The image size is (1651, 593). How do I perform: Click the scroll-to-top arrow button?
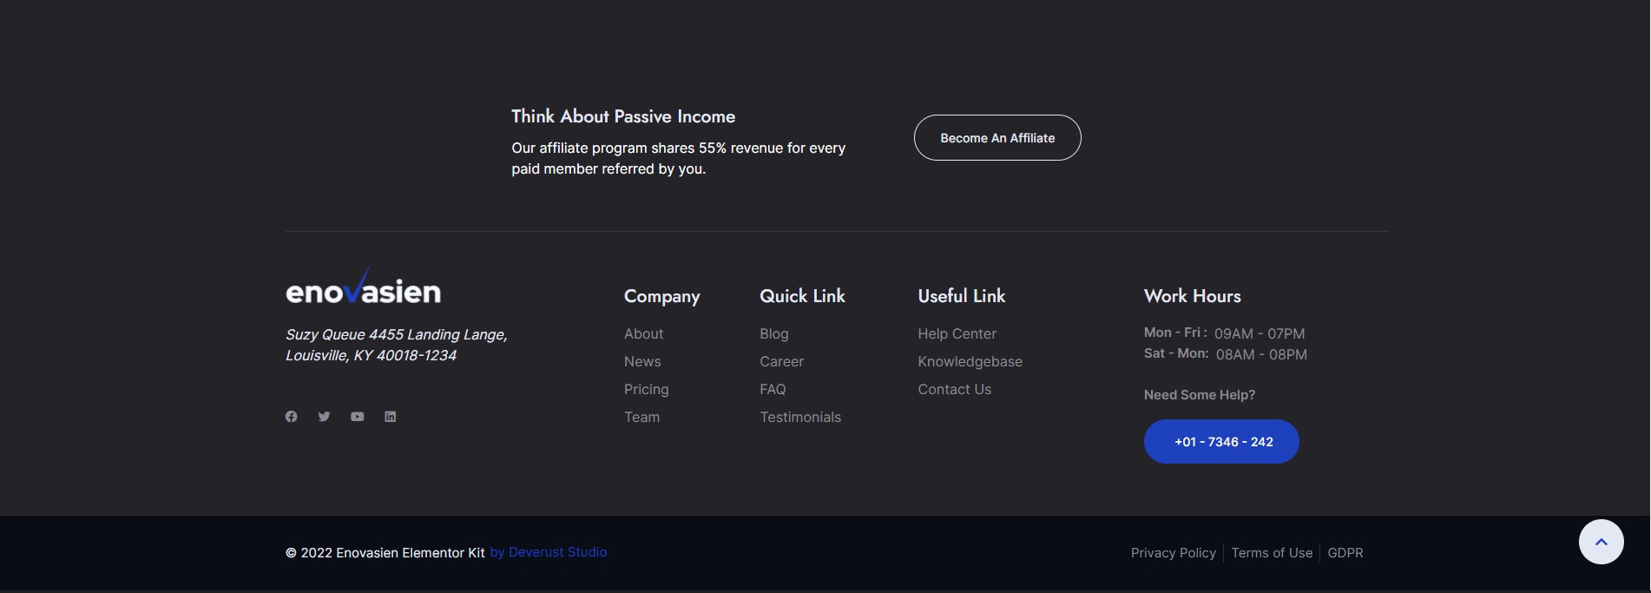click(x=1601, y=542)
